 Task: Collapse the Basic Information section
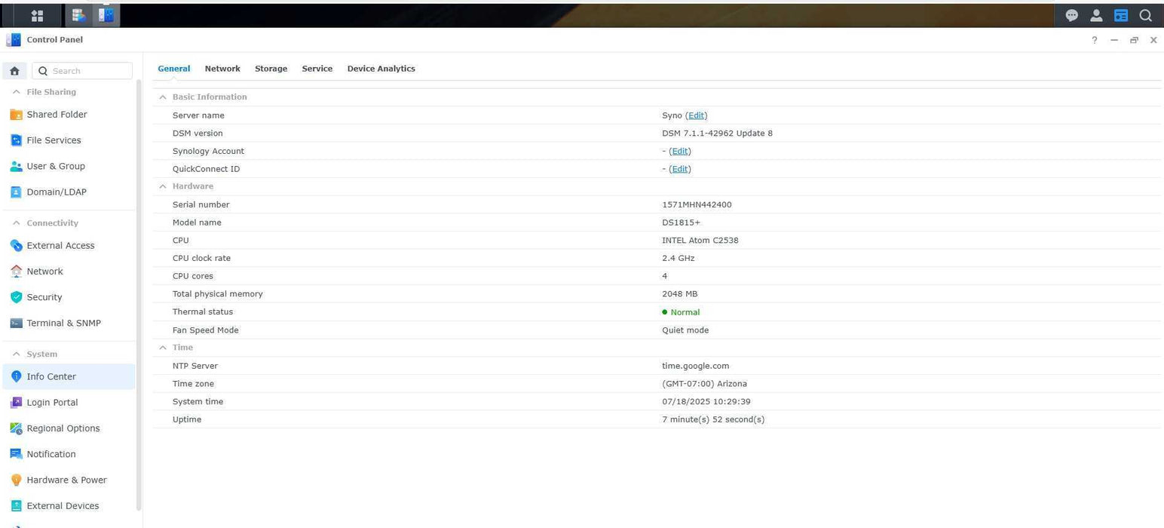(x=163, y=97)
